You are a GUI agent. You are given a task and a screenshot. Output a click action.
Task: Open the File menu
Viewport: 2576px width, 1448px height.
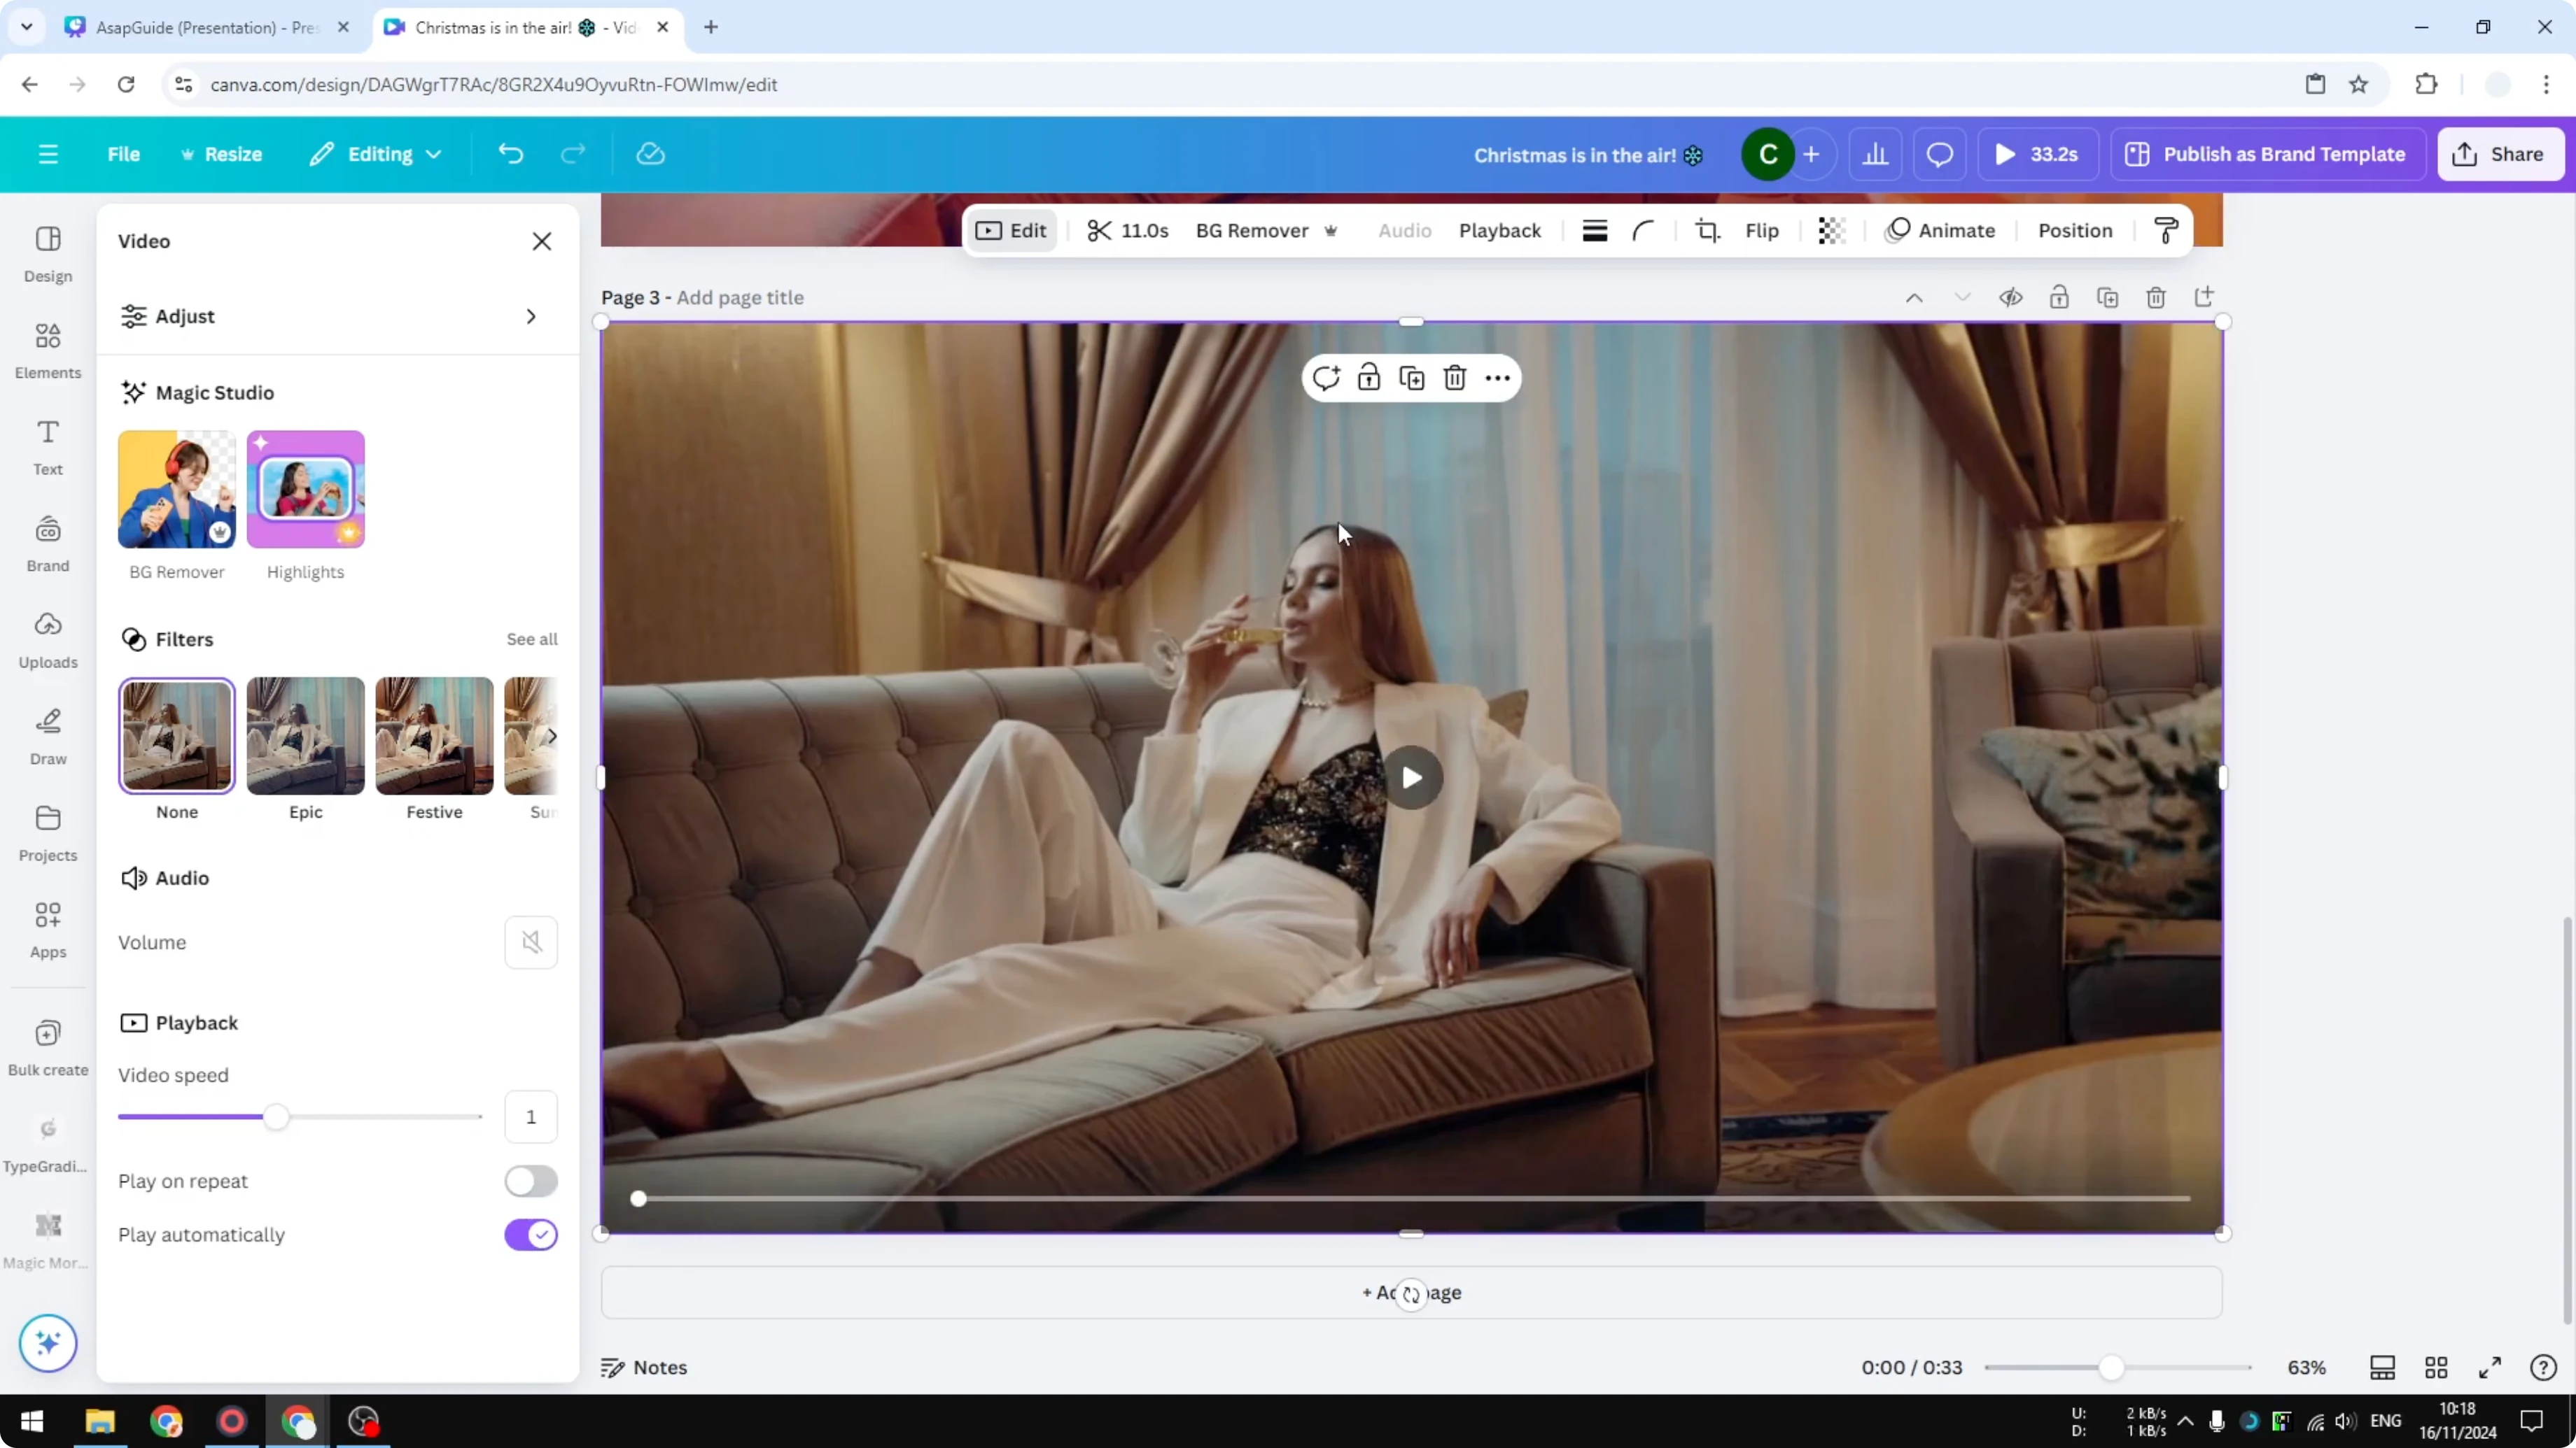coord(124,154)
